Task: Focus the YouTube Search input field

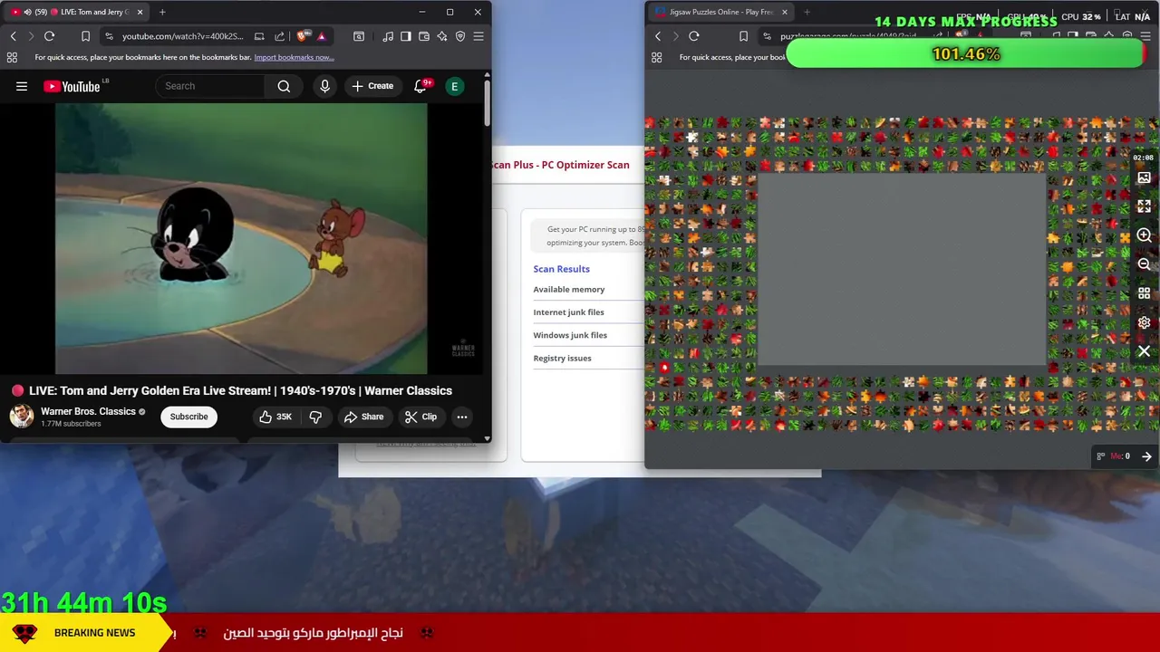Action: pyautogui.click(x=210, y=86)
